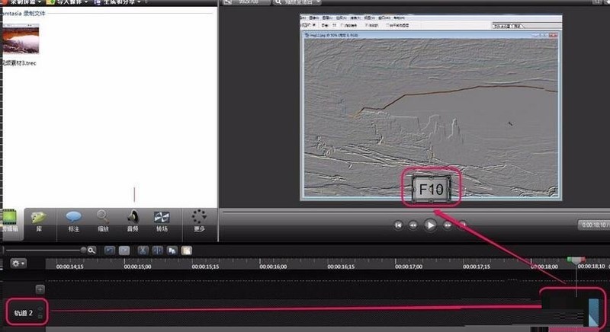Add a new track with plus button

click(40, 289)
